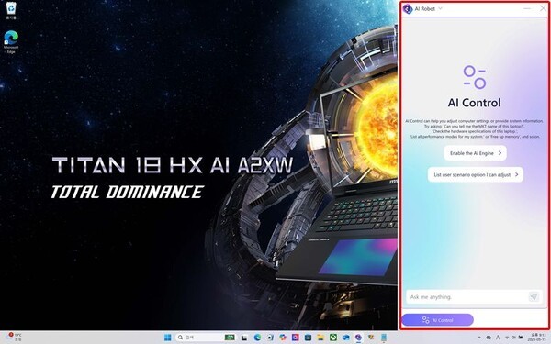The width and height of the screenshot is (551, 344).
Task: Open the weather widget on taskbar
Action: 14,338
